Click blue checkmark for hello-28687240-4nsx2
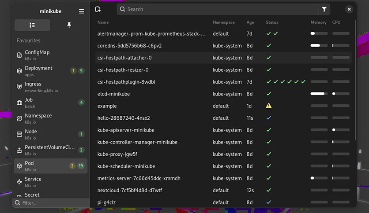The image size is (369, 213). coord(269,118)
